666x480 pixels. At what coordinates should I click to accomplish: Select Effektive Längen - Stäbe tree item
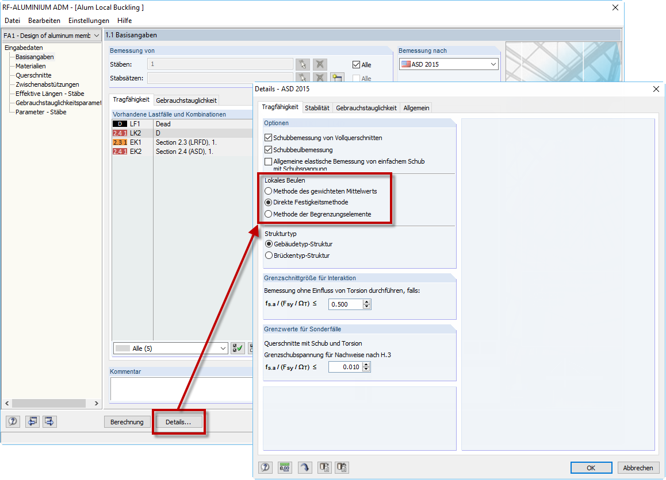(x=49, y=94)
